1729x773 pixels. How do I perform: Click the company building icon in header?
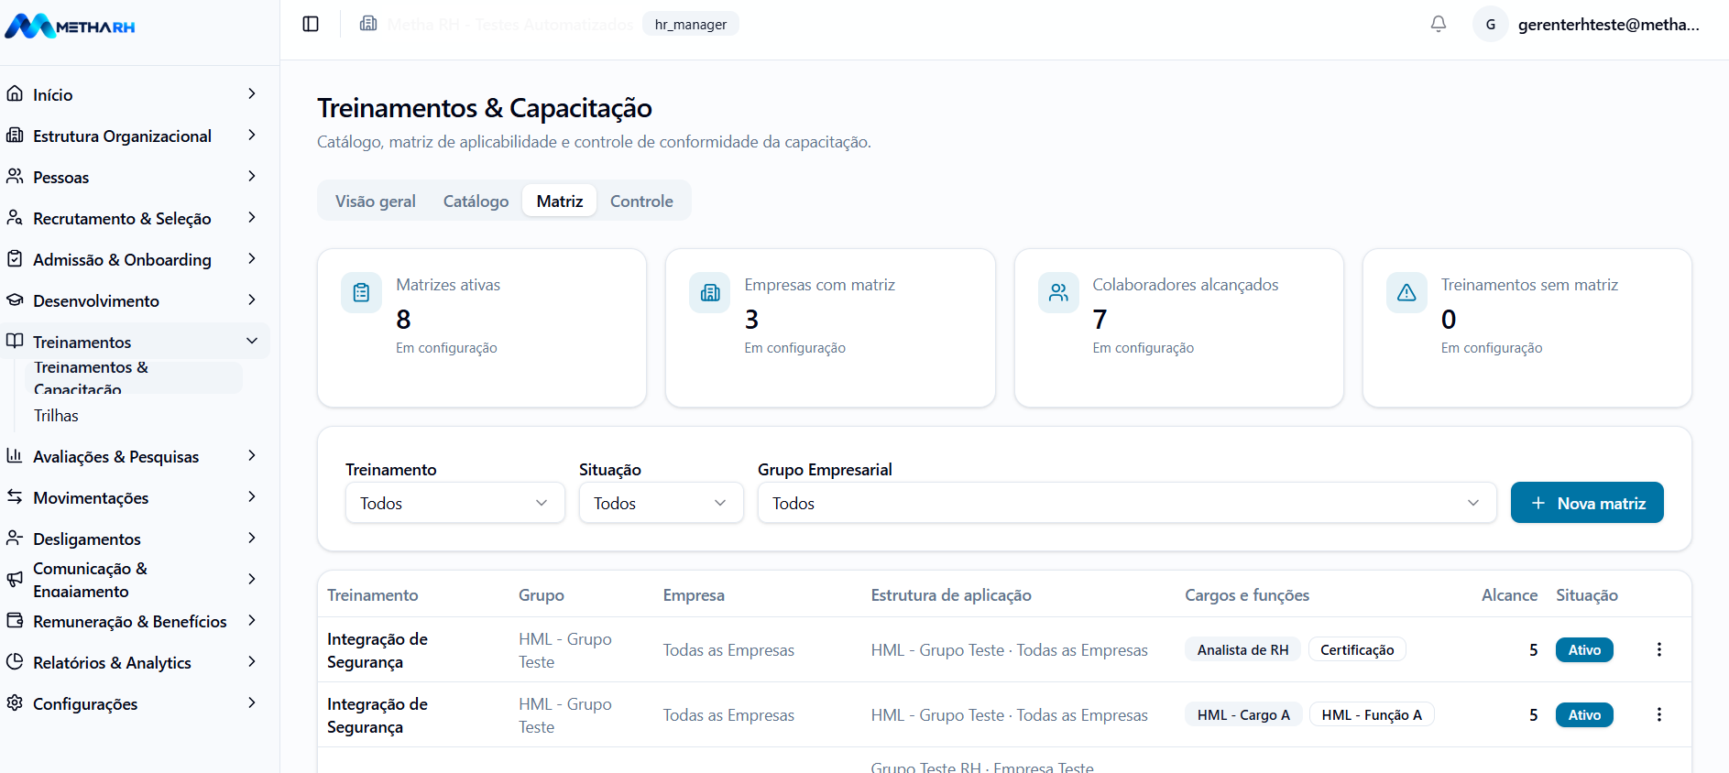[368, 24]
